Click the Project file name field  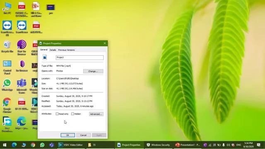coord(79,58)
